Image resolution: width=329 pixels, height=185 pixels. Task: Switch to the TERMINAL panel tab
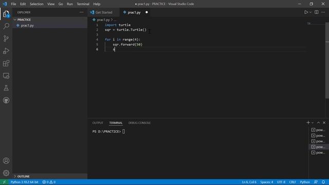[x=116, y=123]
